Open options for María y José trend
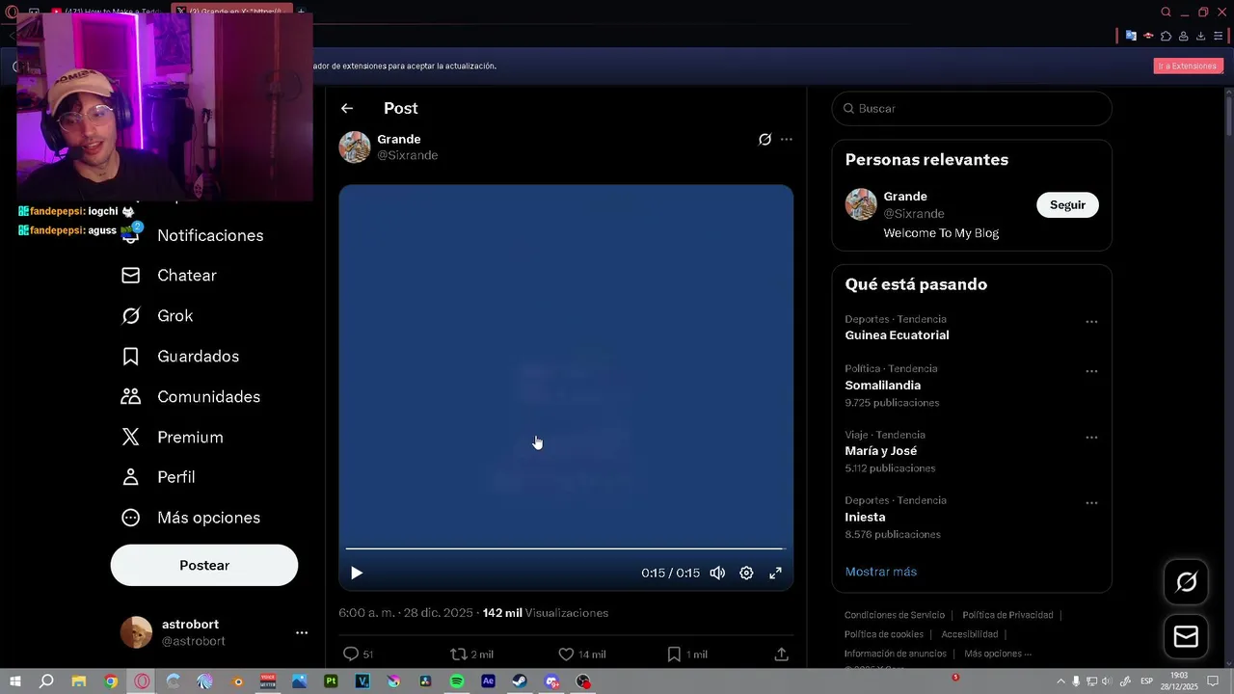Viewport: 1234px width, 694px height. point(1091,438)
